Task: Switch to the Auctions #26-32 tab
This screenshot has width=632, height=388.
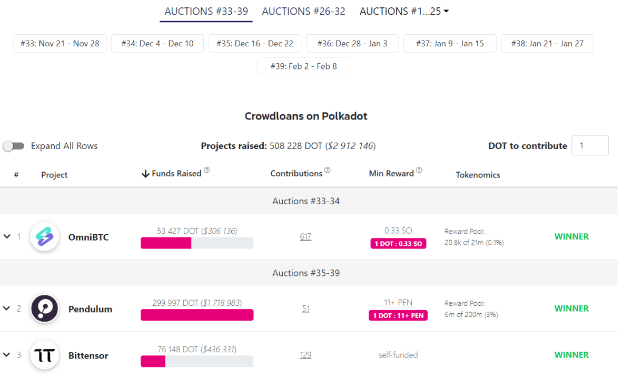Action: click(x=303, y=11)
